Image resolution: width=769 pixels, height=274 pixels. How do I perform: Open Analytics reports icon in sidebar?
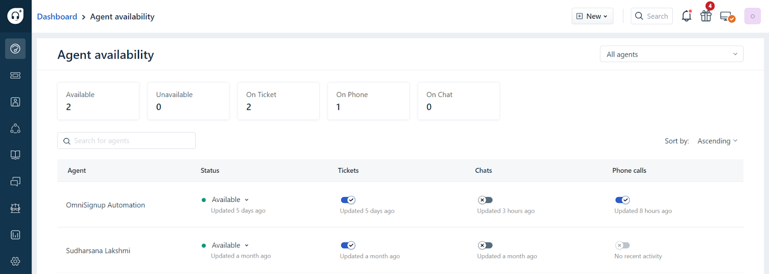pyautogui.click(x=15, y=235)
